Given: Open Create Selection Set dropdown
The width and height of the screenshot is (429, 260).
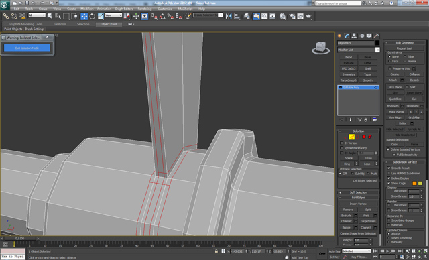Looking at the screenshot, I should (x=208, y=15).
